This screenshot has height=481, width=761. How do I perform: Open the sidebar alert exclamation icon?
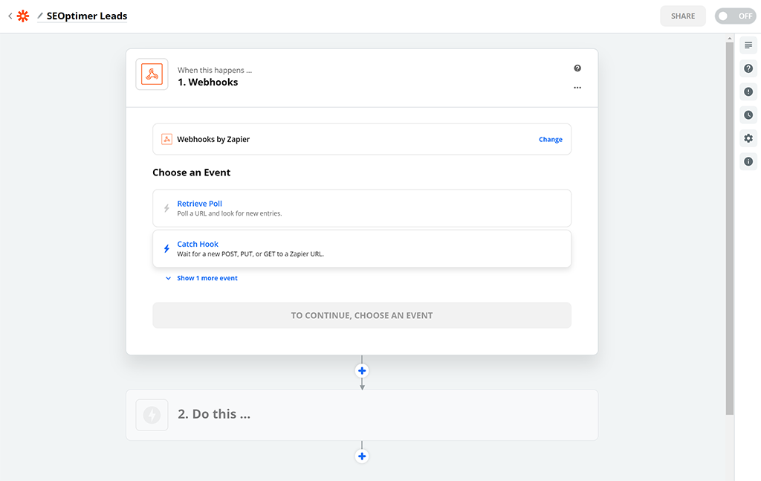click(x=748, y=92)
